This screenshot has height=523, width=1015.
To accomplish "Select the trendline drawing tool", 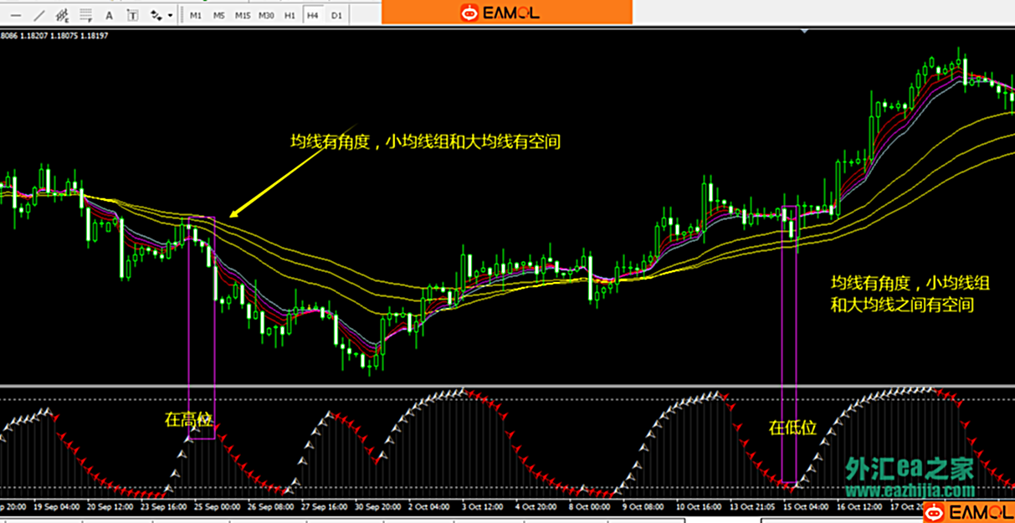I will tap(38, 15).
